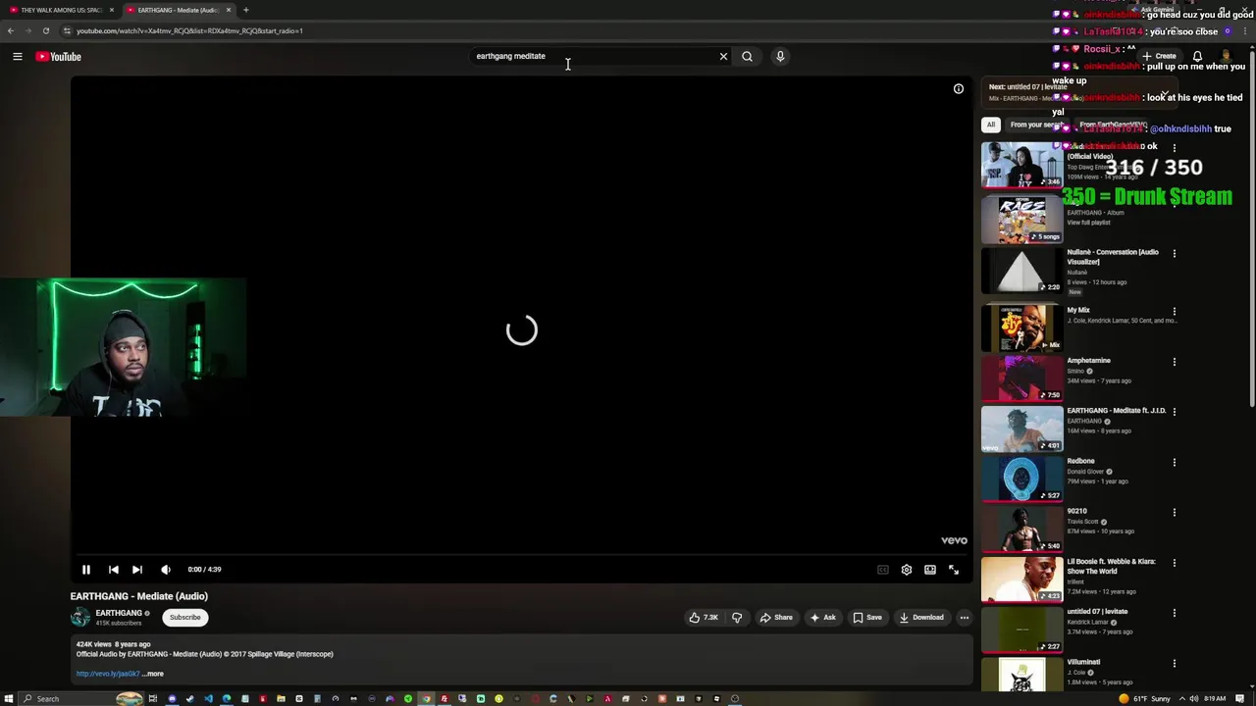Image resolution: width=1256 pixels, height=706 pixels.
Task: Go back with the browser back arrow
Action: 11,30
